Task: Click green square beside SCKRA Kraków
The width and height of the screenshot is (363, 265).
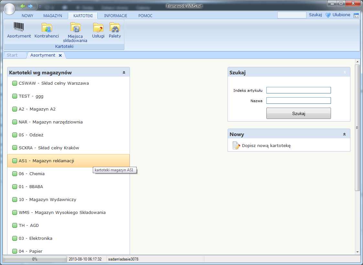Action: click(15, 148)
